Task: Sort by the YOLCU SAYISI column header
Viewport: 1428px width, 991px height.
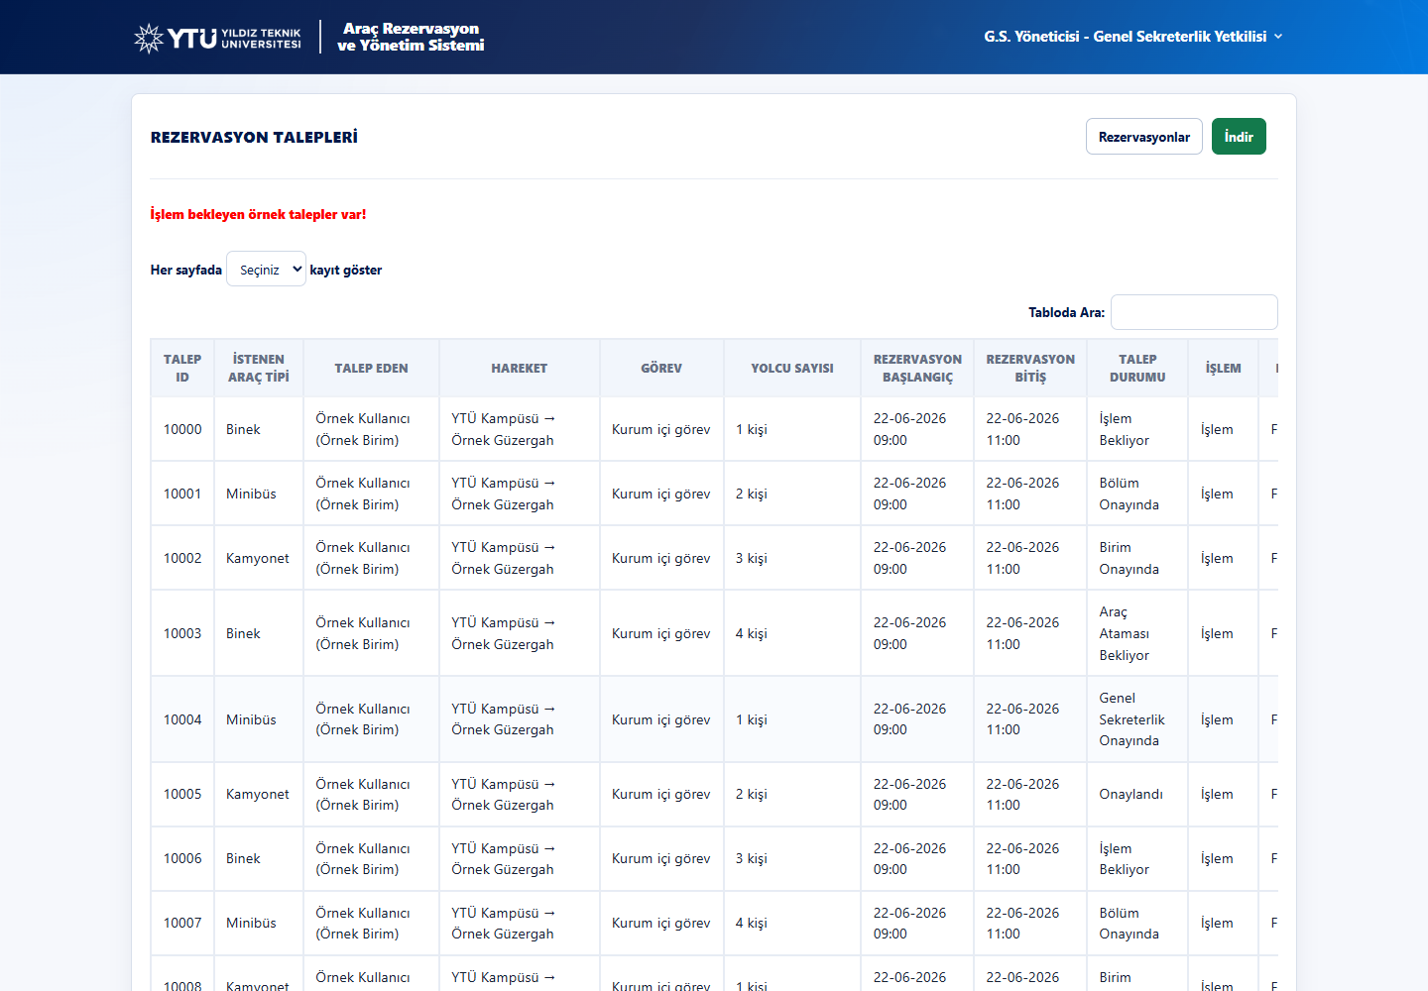Action: 792,368
